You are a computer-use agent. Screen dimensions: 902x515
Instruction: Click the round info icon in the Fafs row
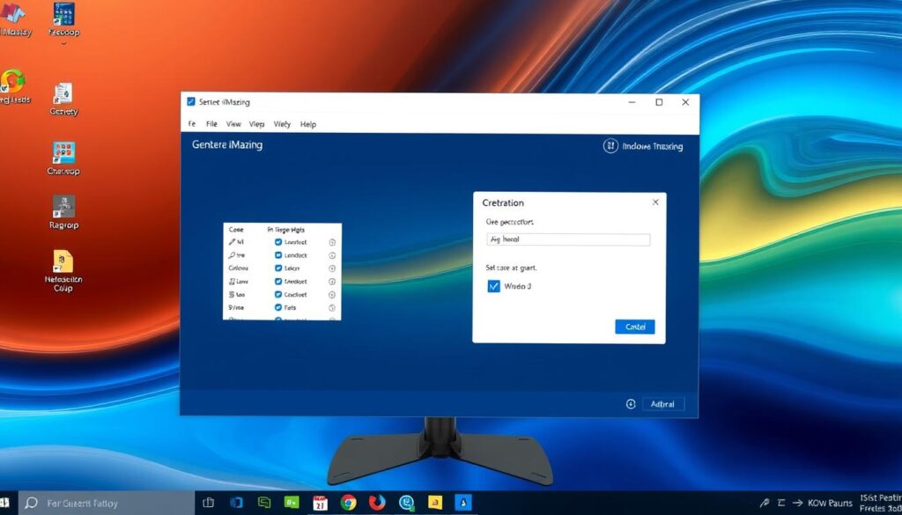[332, 307]
